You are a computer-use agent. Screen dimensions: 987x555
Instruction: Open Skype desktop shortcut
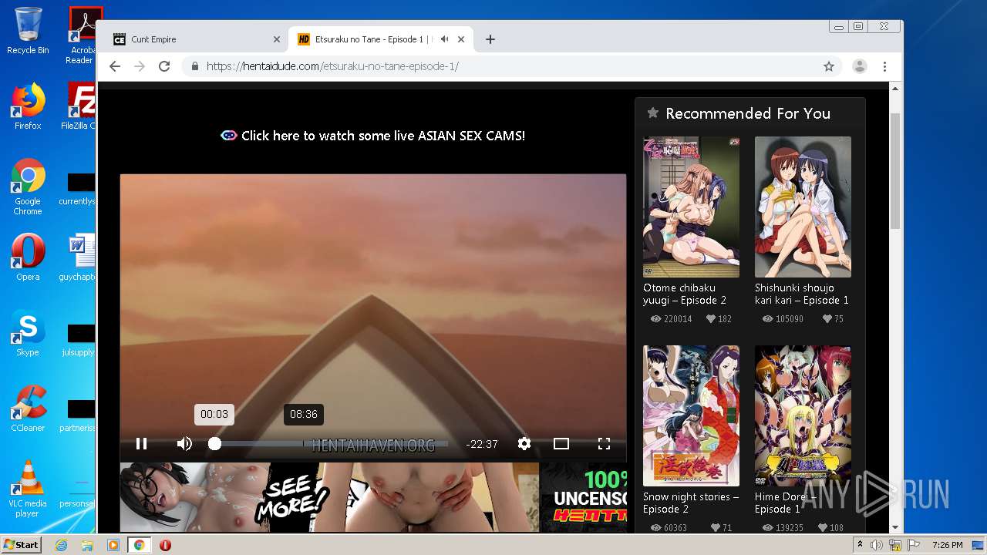click(28, 333)
